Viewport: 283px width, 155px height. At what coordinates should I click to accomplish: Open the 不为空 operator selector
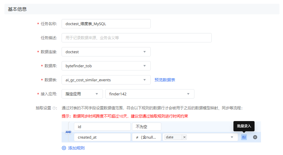pos(146,127)
